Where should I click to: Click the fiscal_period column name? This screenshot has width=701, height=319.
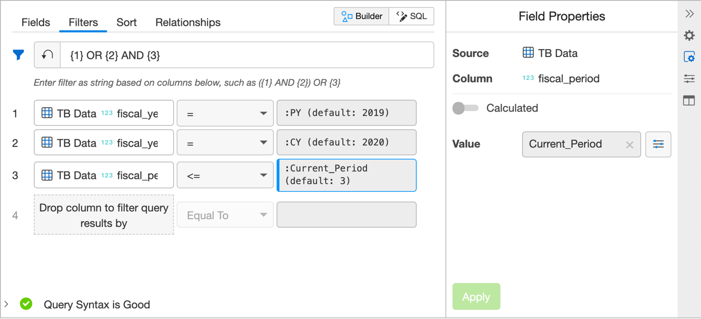tap(569, 79)
